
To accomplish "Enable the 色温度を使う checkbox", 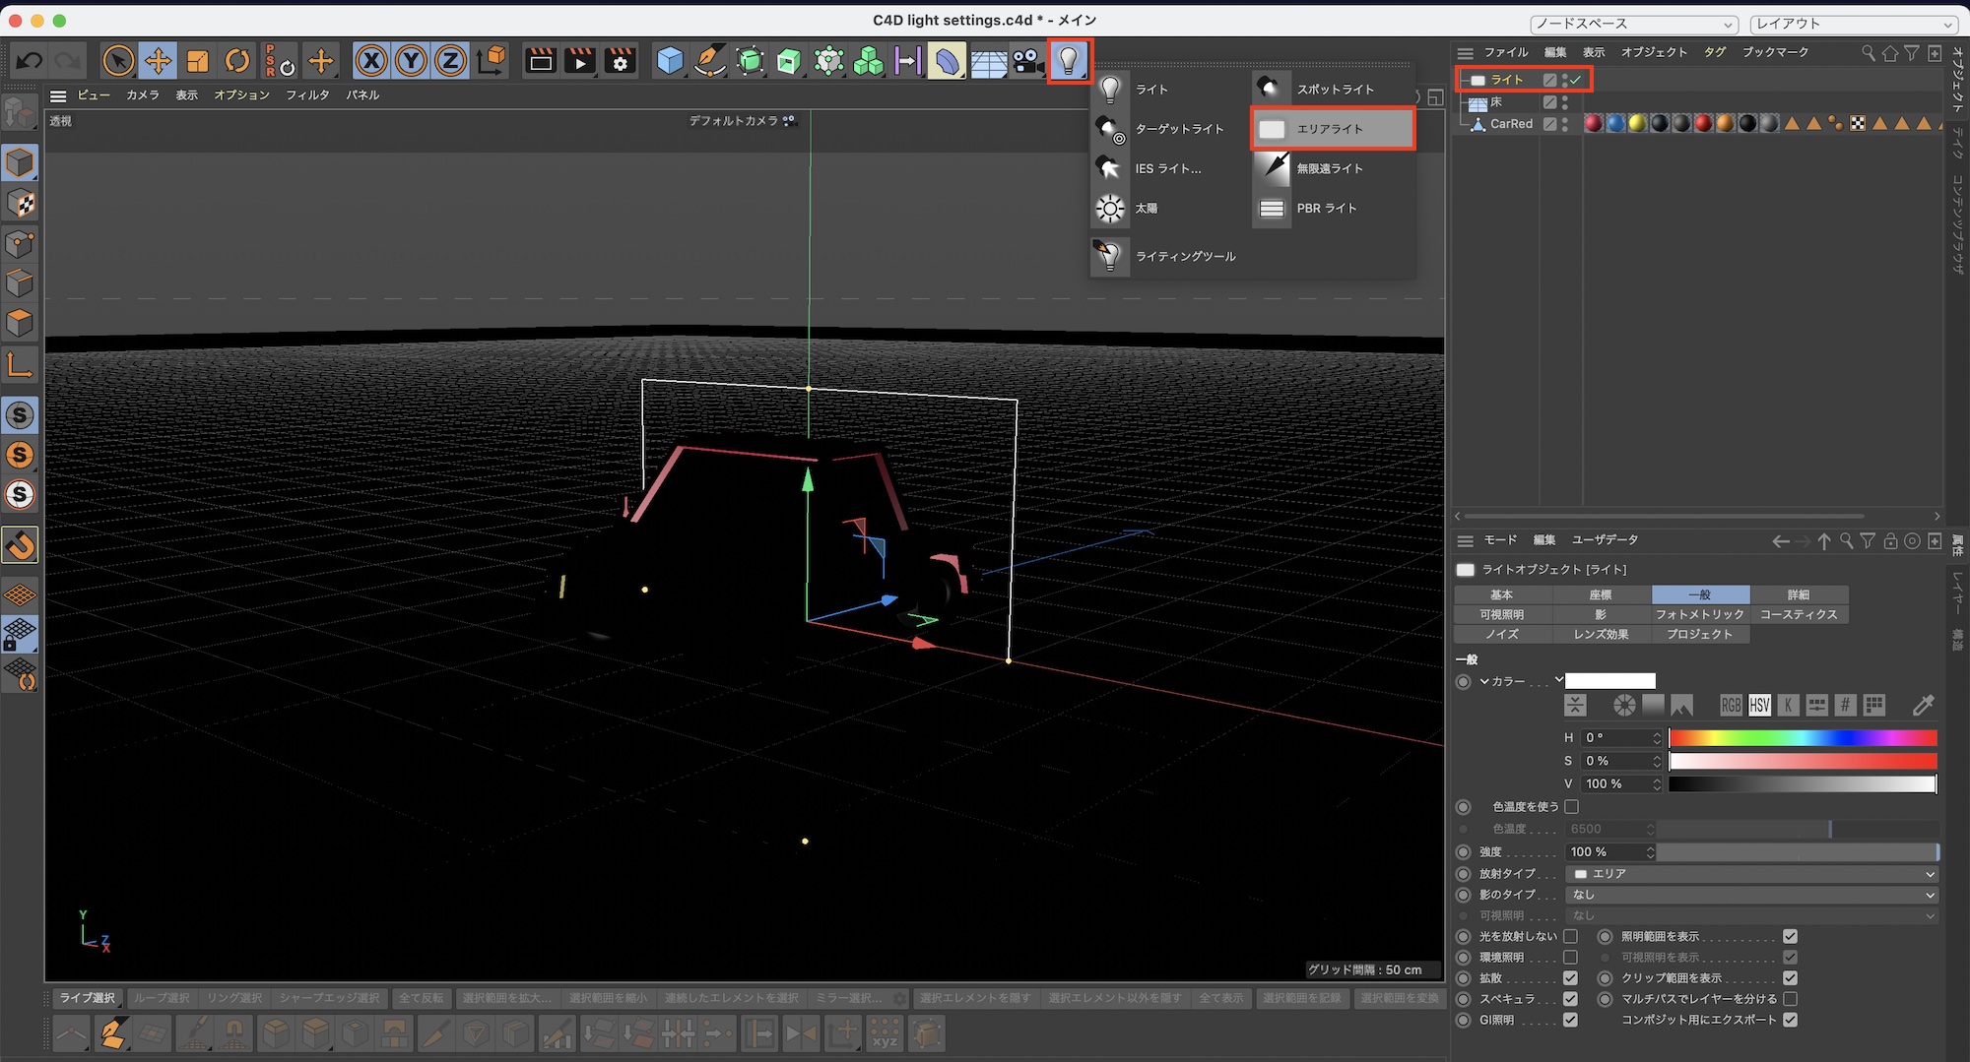I will tap(1572, 807).
